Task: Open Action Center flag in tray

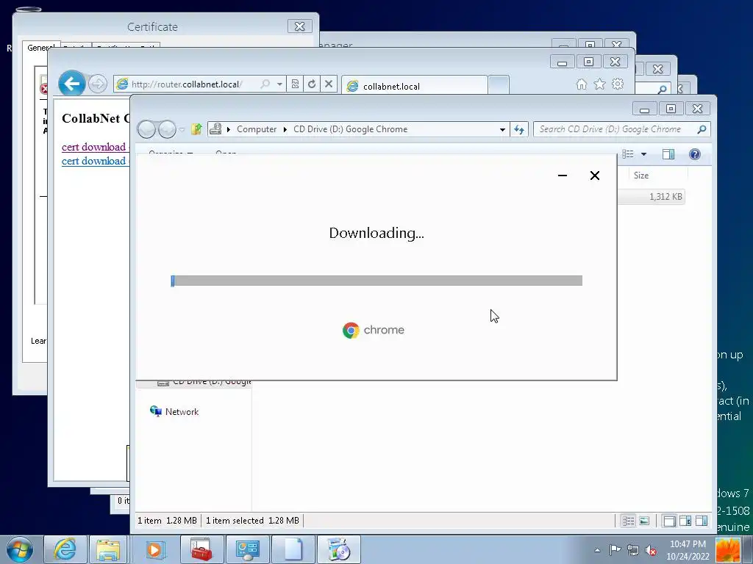Action: click(x=615, y=550)
